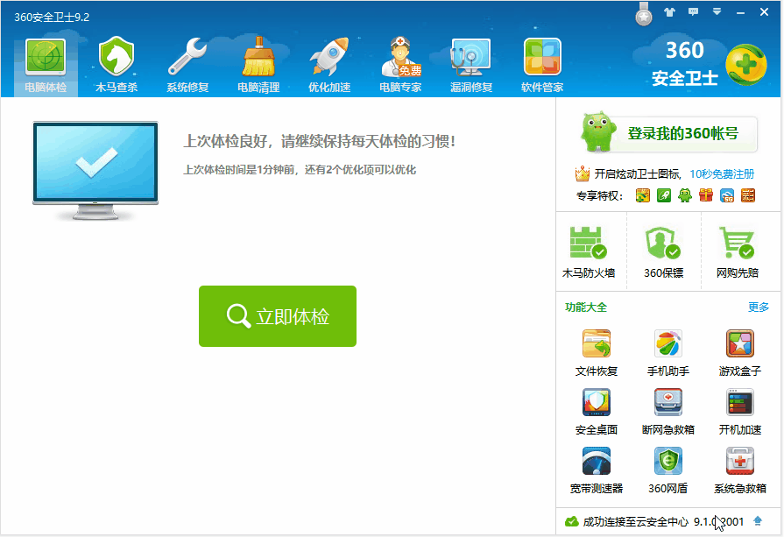Click the crown icon beside 开启炫动卫士图标

click(x=582, y=173)
